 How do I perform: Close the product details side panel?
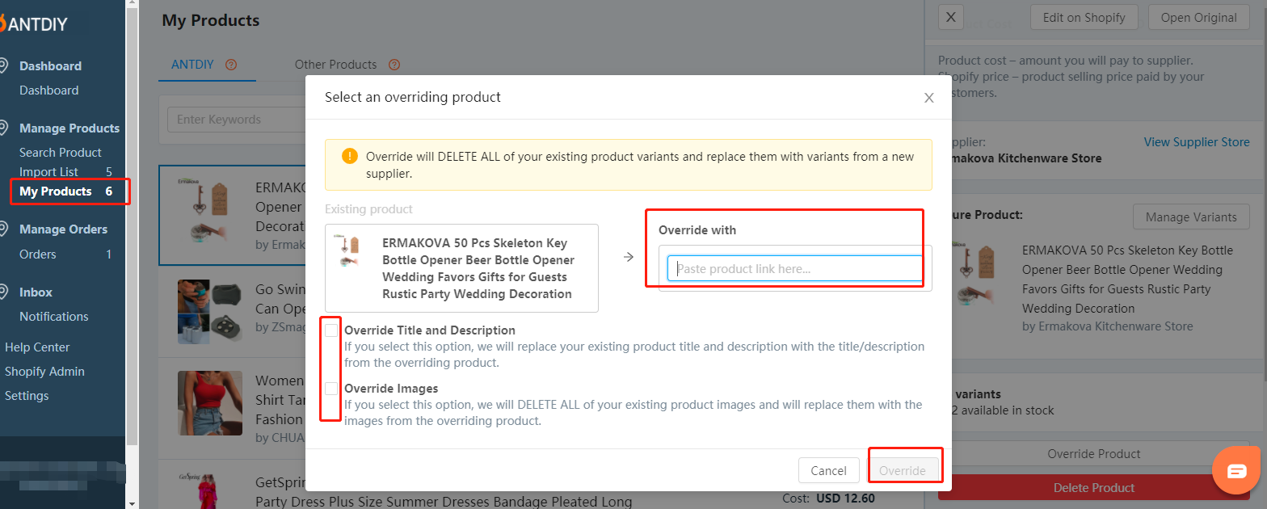(x=951, y=17)
